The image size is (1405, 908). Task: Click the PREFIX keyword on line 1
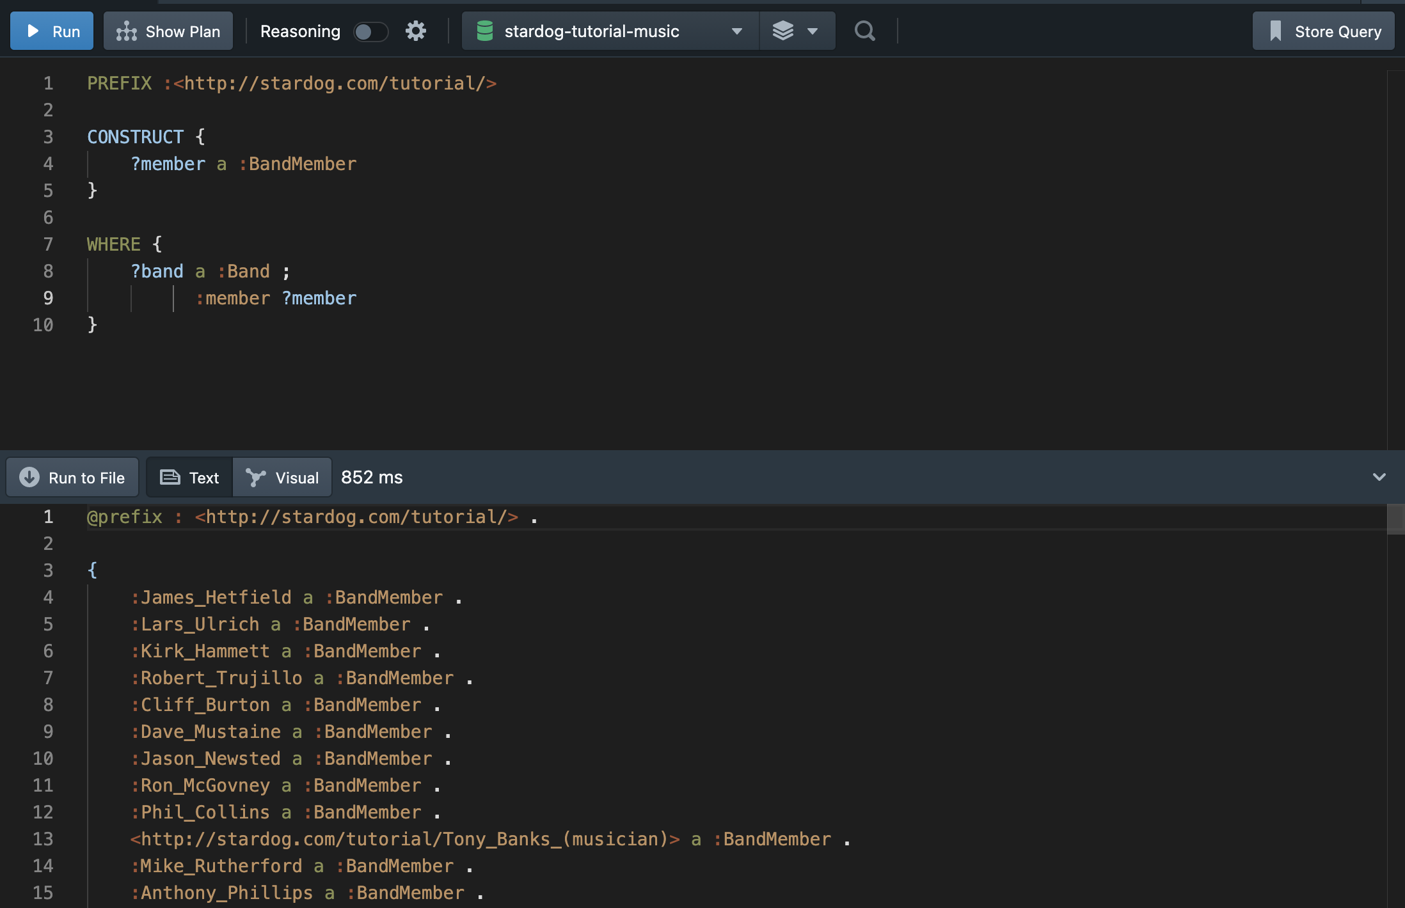[120, 82]
